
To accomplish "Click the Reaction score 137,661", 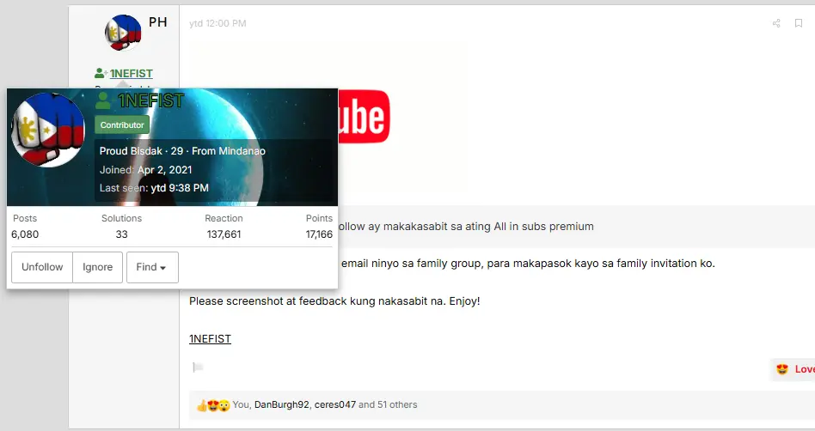I will (224, 234).
